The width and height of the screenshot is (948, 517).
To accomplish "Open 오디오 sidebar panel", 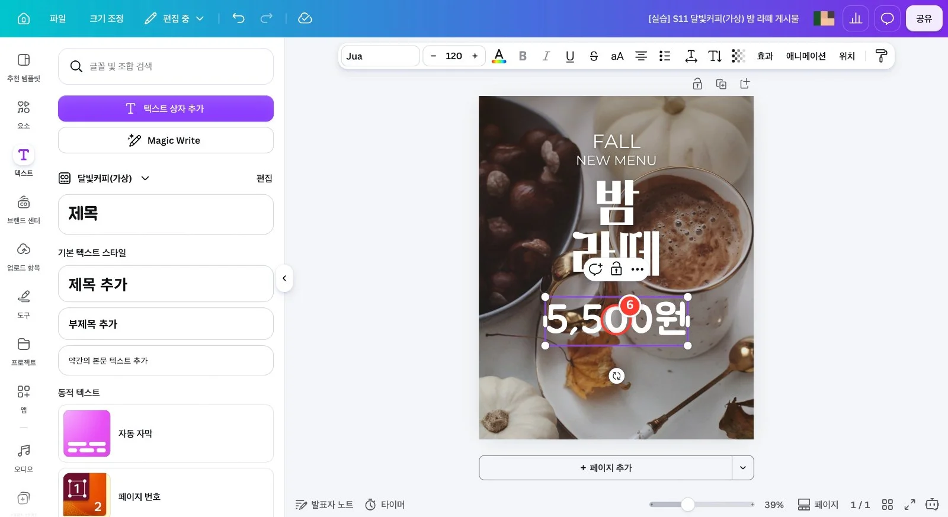I will (x=24, y=458).
